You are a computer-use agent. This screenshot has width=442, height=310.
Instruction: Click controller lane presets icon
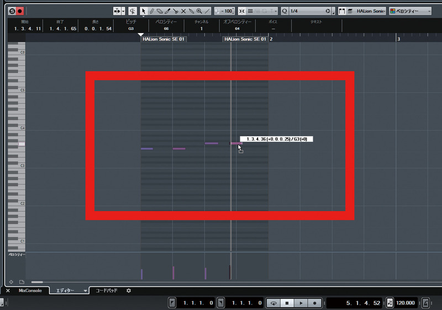click(22, 282)
